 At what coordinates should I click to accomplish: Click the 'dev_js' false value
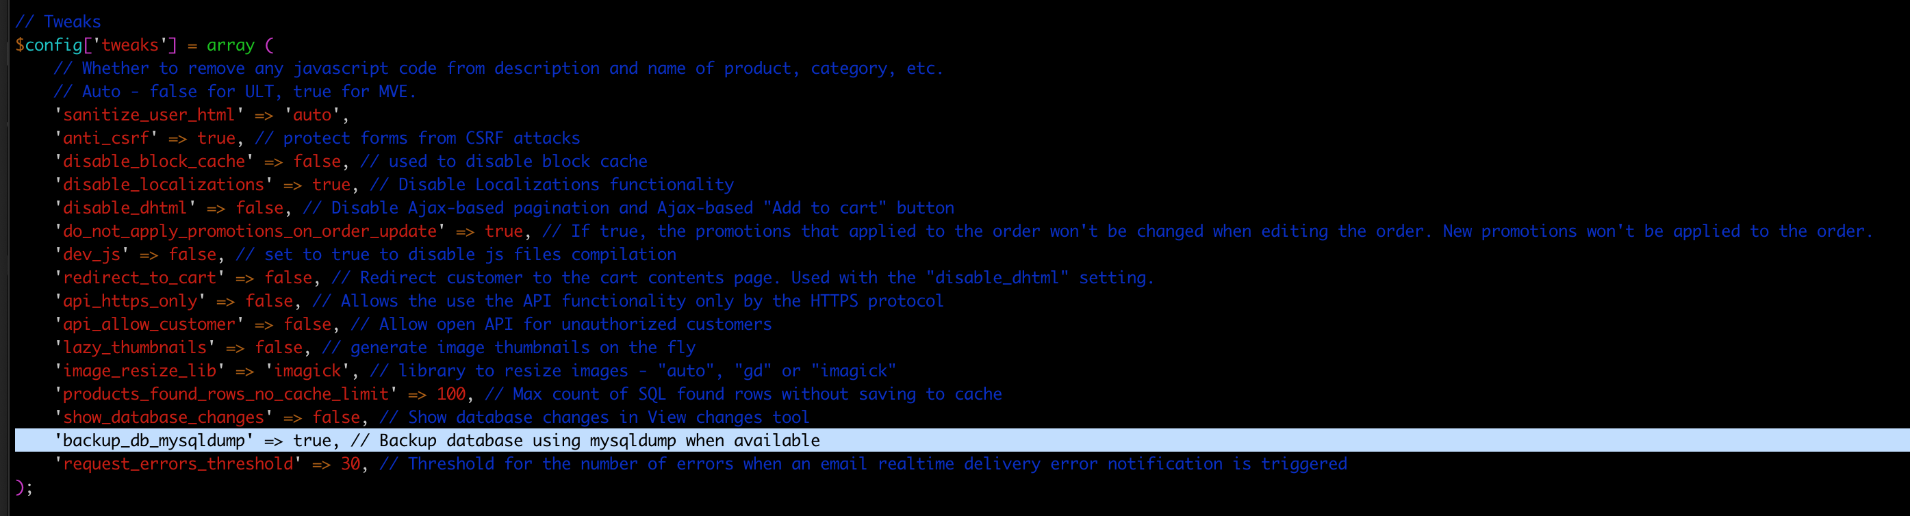click(193, 255)
